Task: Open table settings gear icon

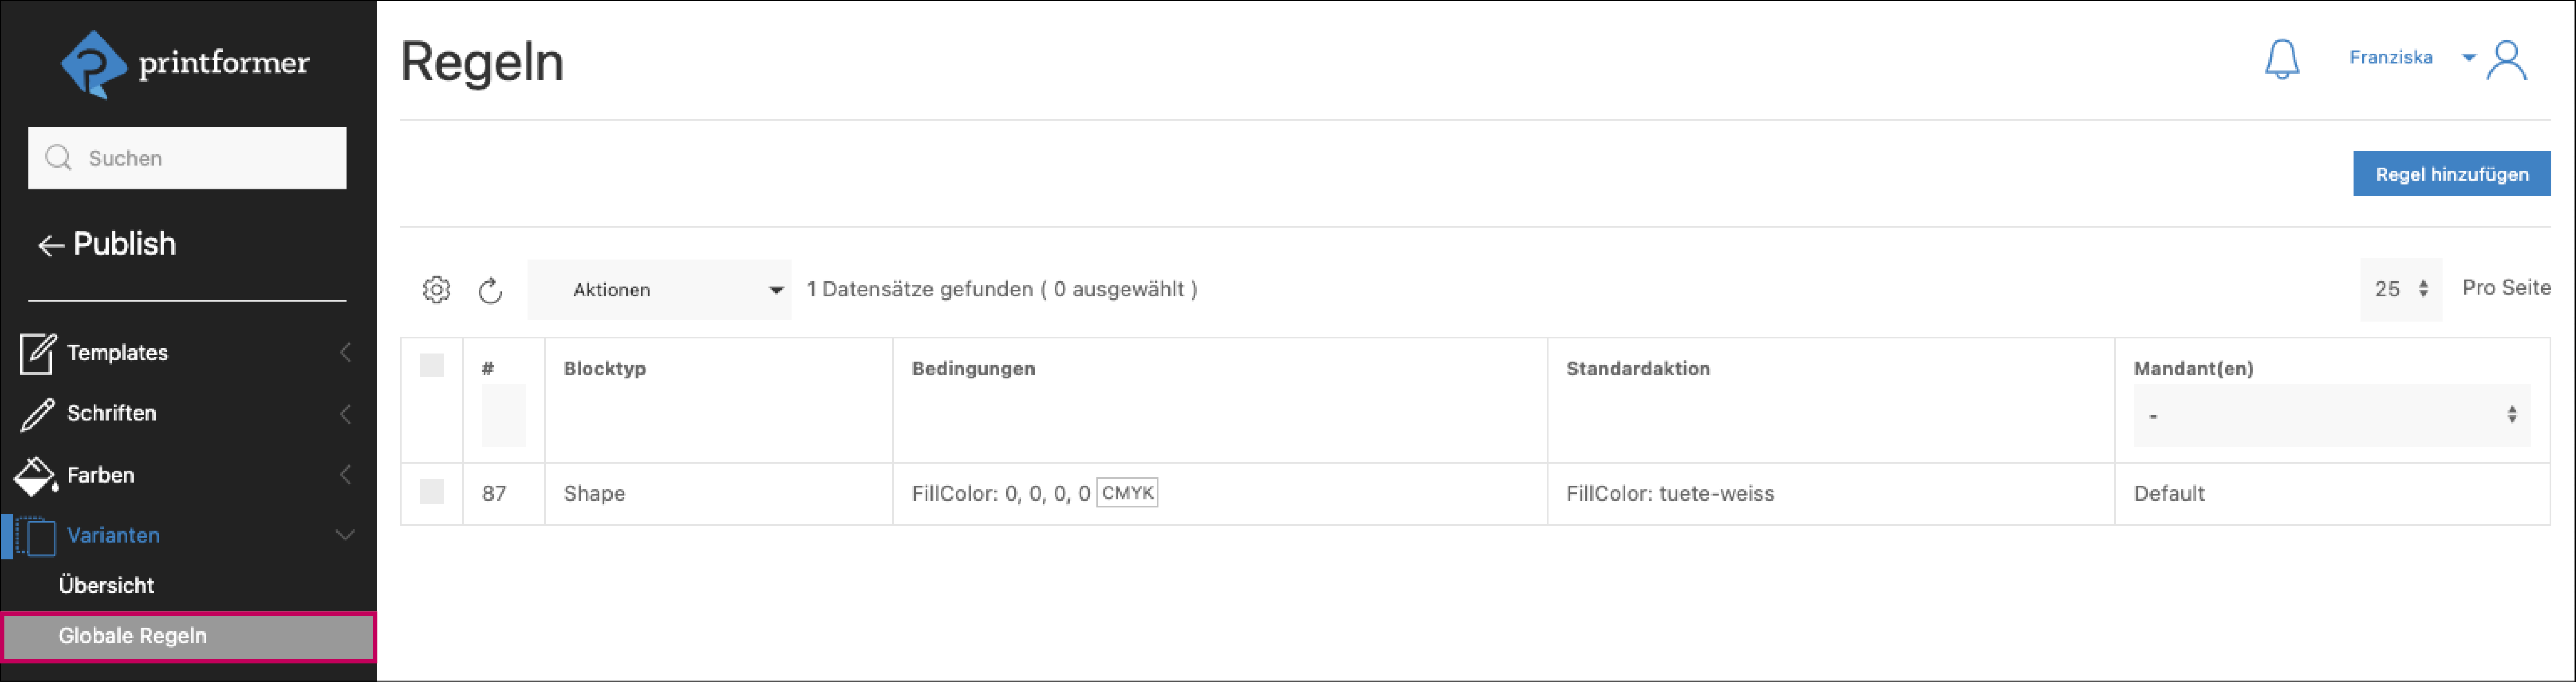Action: click(x=436, y=290)
